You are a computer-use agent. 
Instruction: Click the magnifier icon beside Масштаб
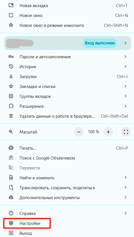click(11, 132)
